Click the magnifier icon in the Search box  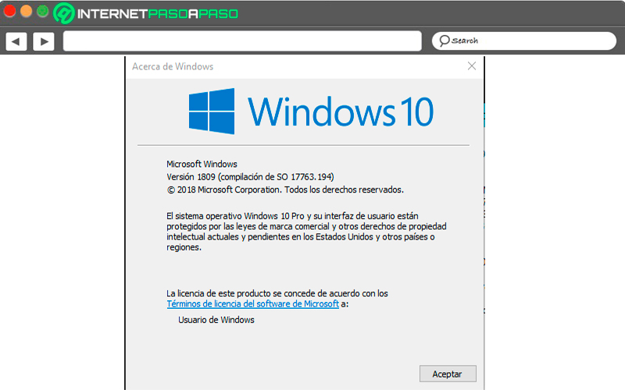(x=444, y=41)
